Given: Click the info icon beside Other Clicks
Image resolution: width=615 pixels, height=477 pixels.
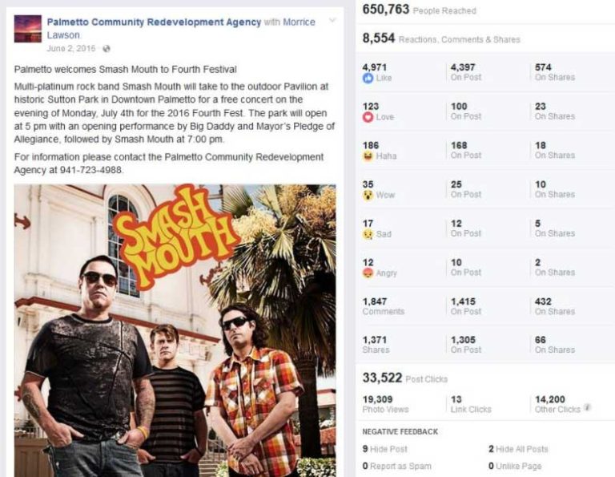Looking at the screenshot, I should coord(587,407).
